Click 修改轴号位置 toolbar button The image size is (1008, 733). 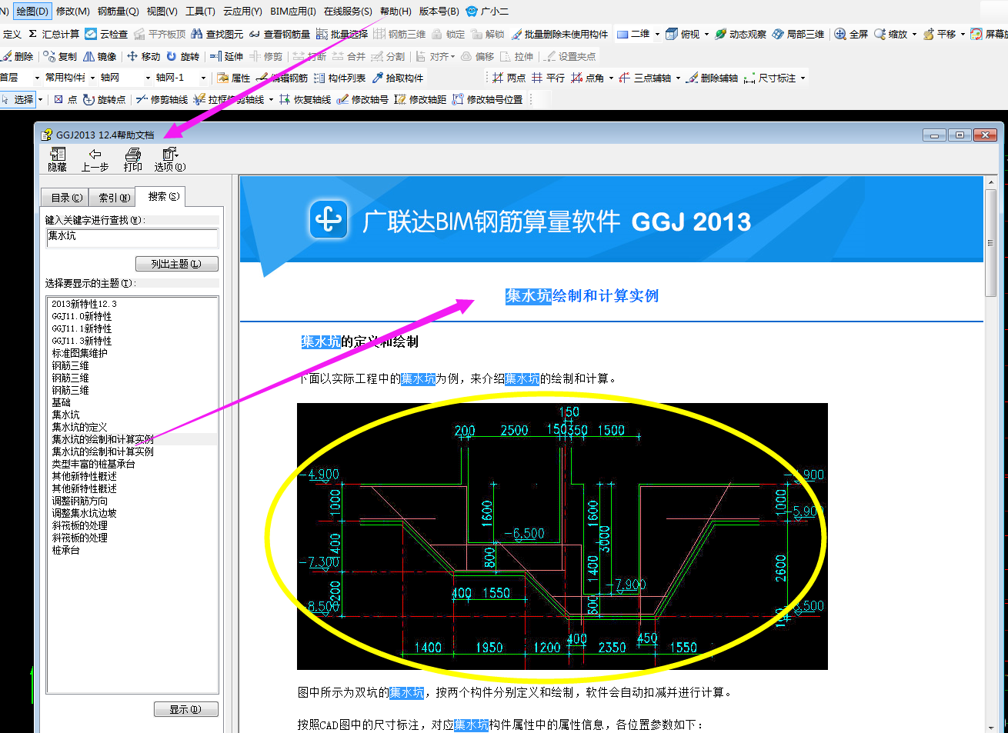click(x=487, y=99)
